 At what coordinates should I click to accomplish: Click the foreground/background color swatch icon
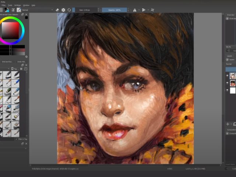tap(7, 10)
